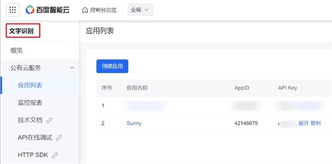Open the 全局 region dropdown
The height and width of the screenshot is (164, 332).
coord(140,10)
